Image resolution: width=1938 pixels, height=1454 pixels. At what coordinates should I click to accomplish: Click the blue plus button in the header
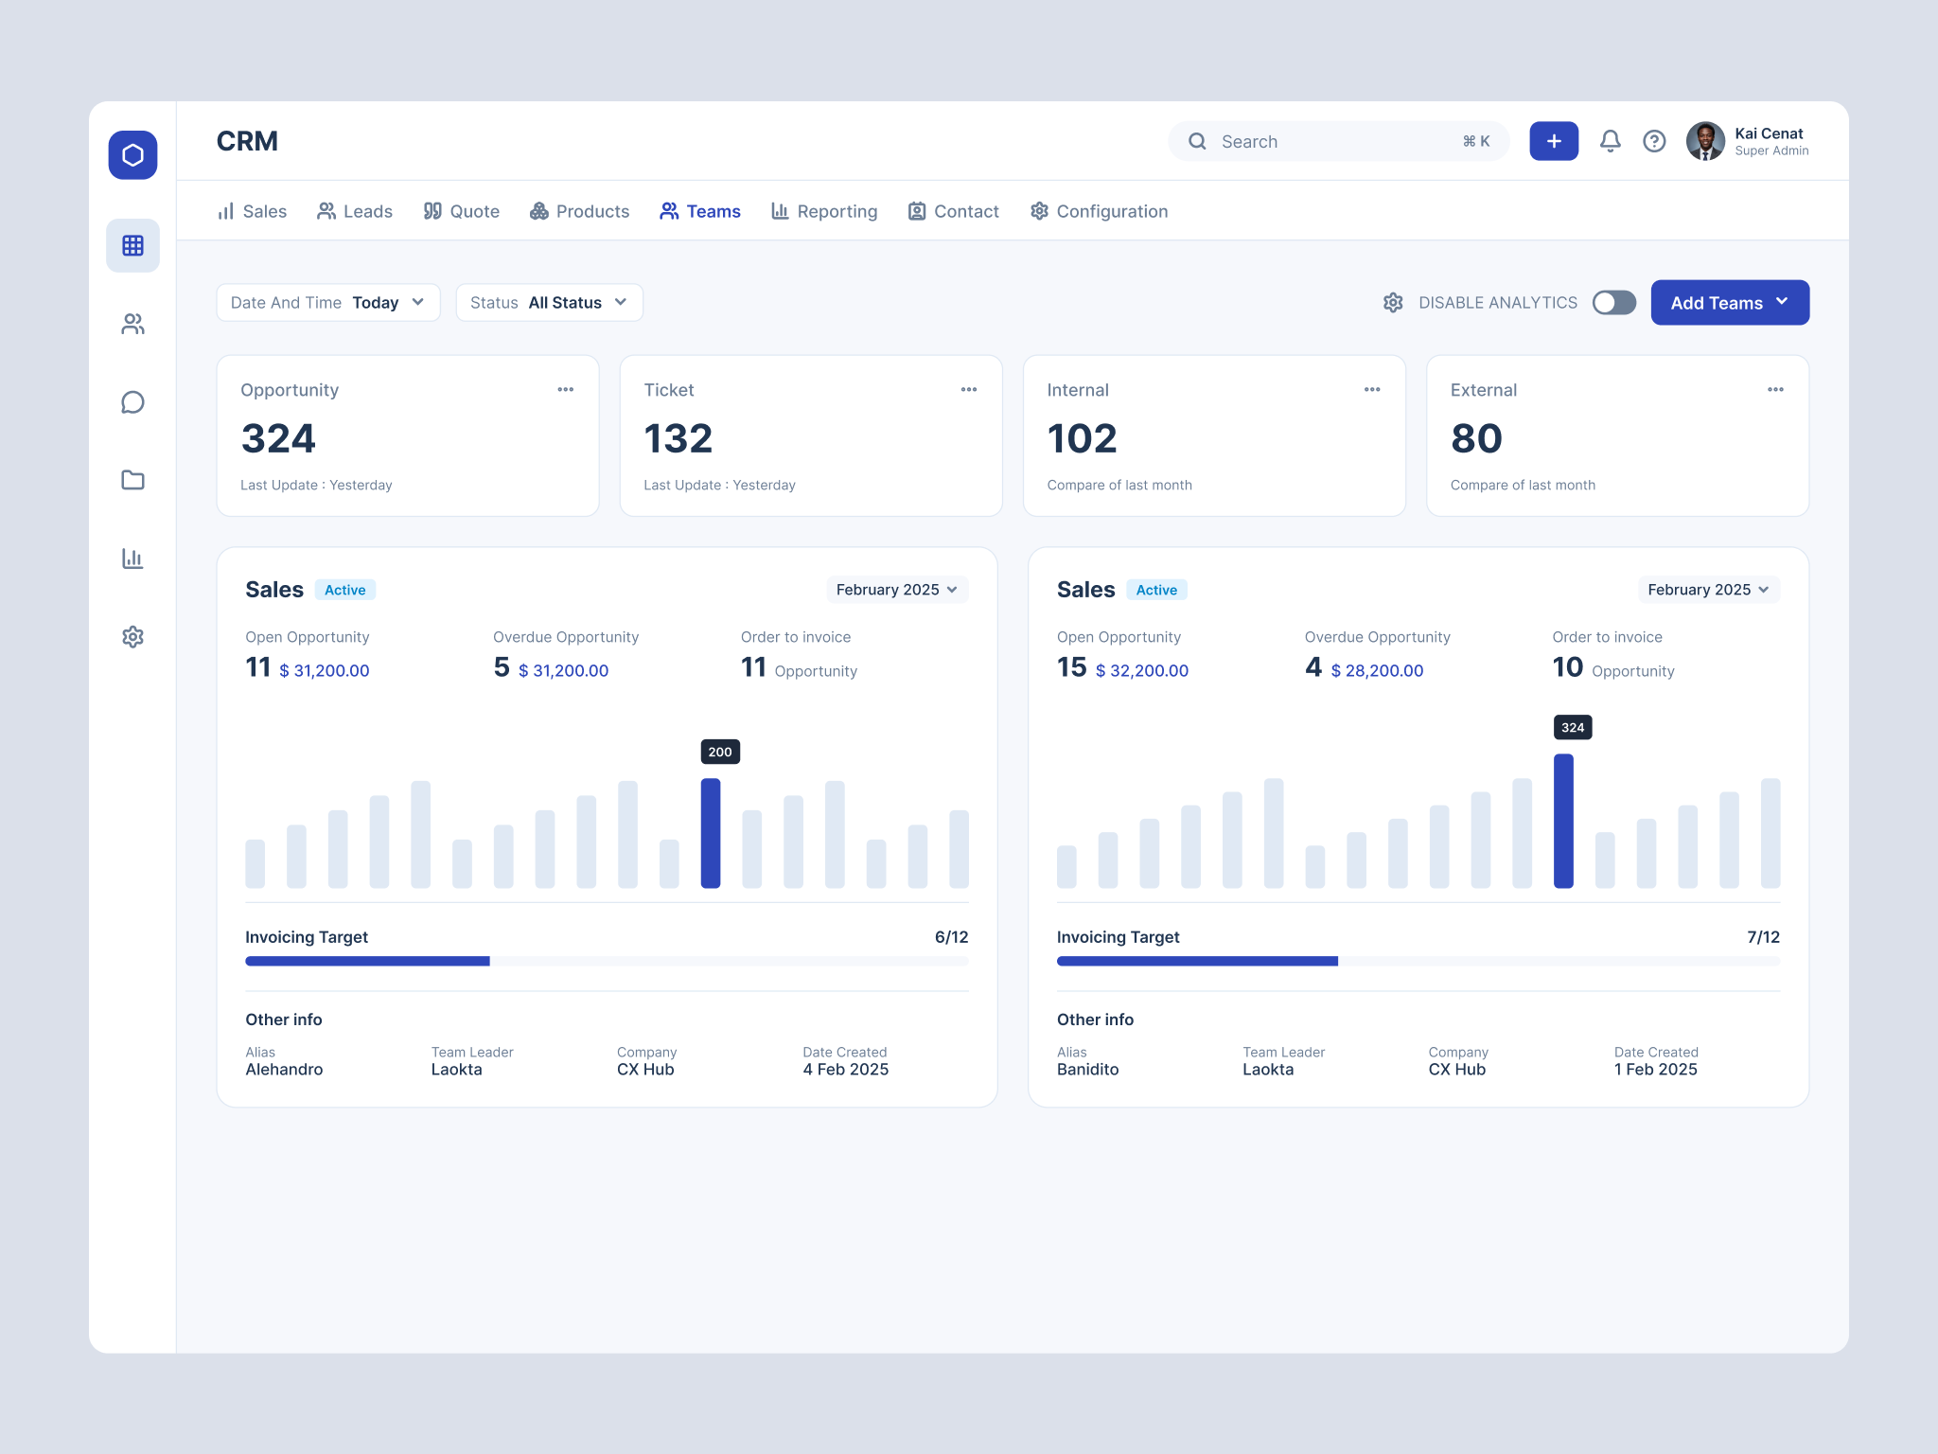coord(1554,141)
